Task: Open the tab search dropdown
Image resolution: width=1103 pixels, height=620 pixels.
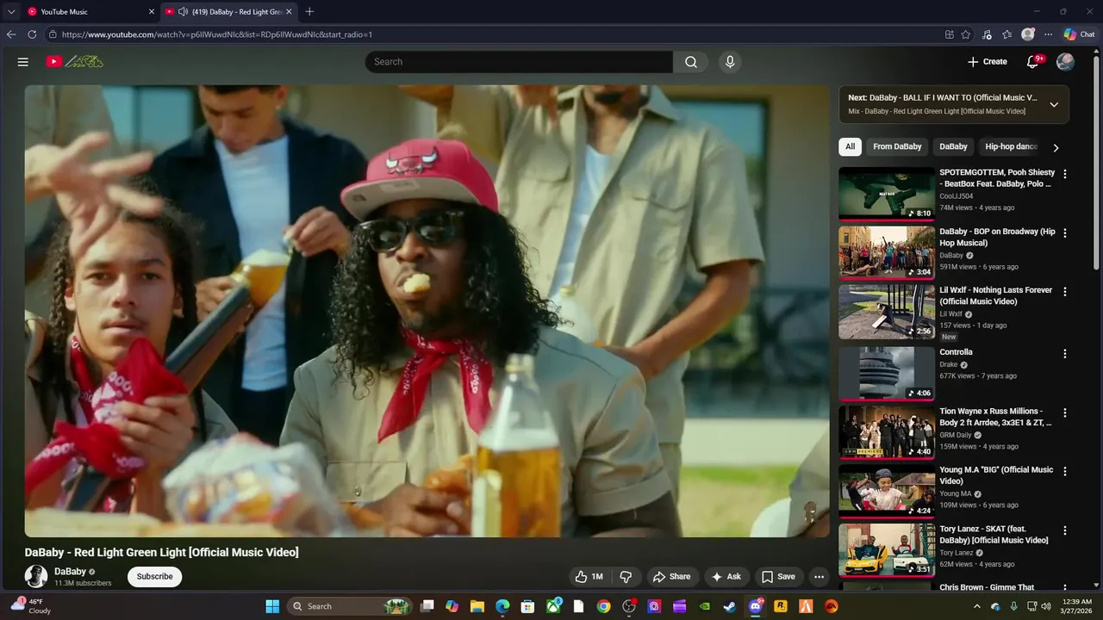Action: [11, 11]
